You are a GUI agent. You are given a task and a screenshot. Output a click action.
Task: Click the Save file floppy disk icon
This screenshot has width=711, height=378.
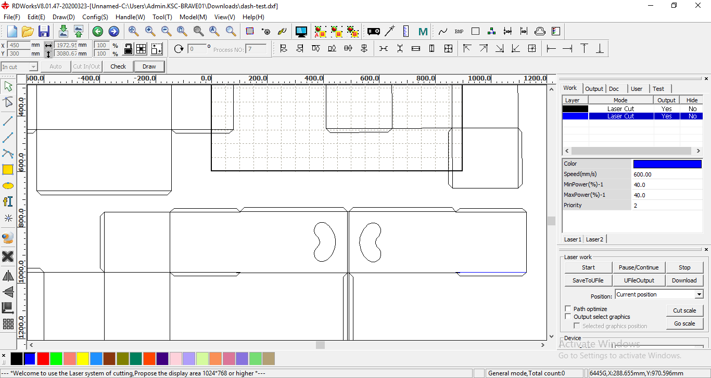pos(44,31)
